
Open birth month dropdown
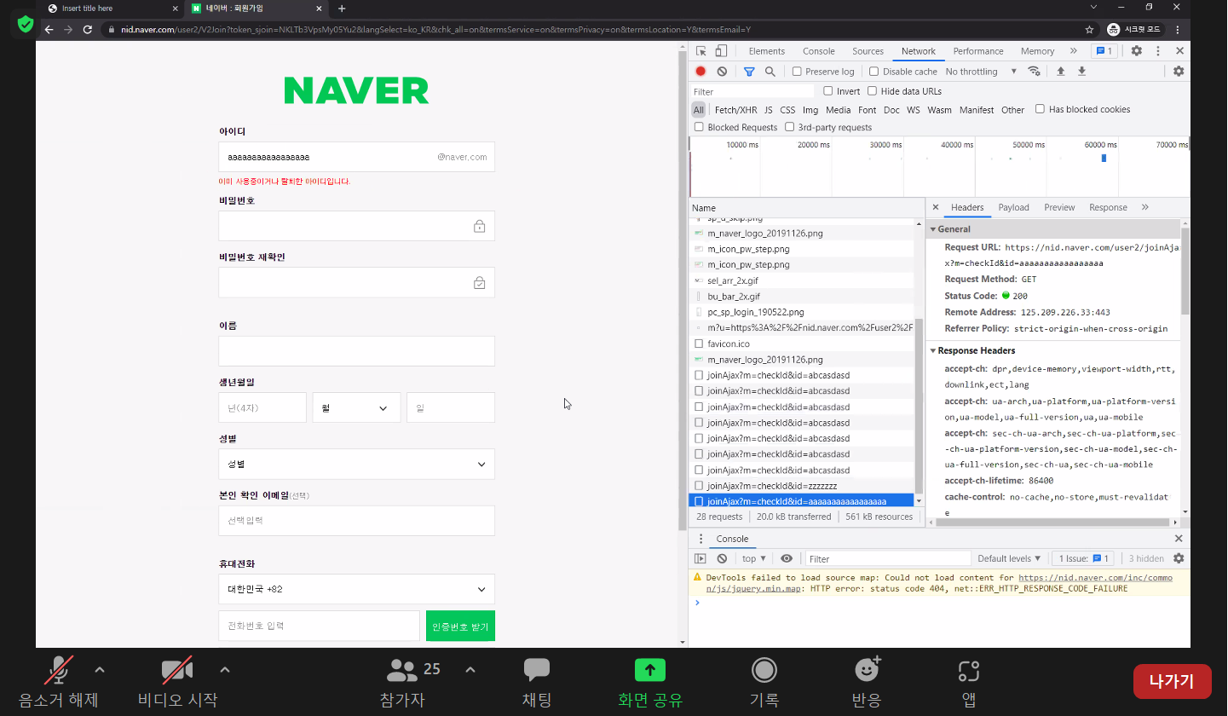[x=356, y=407]
